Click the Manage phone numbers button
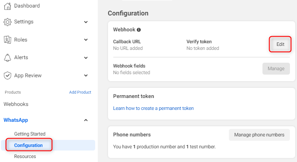The image size is (297, 162). (x=259, y=135)
